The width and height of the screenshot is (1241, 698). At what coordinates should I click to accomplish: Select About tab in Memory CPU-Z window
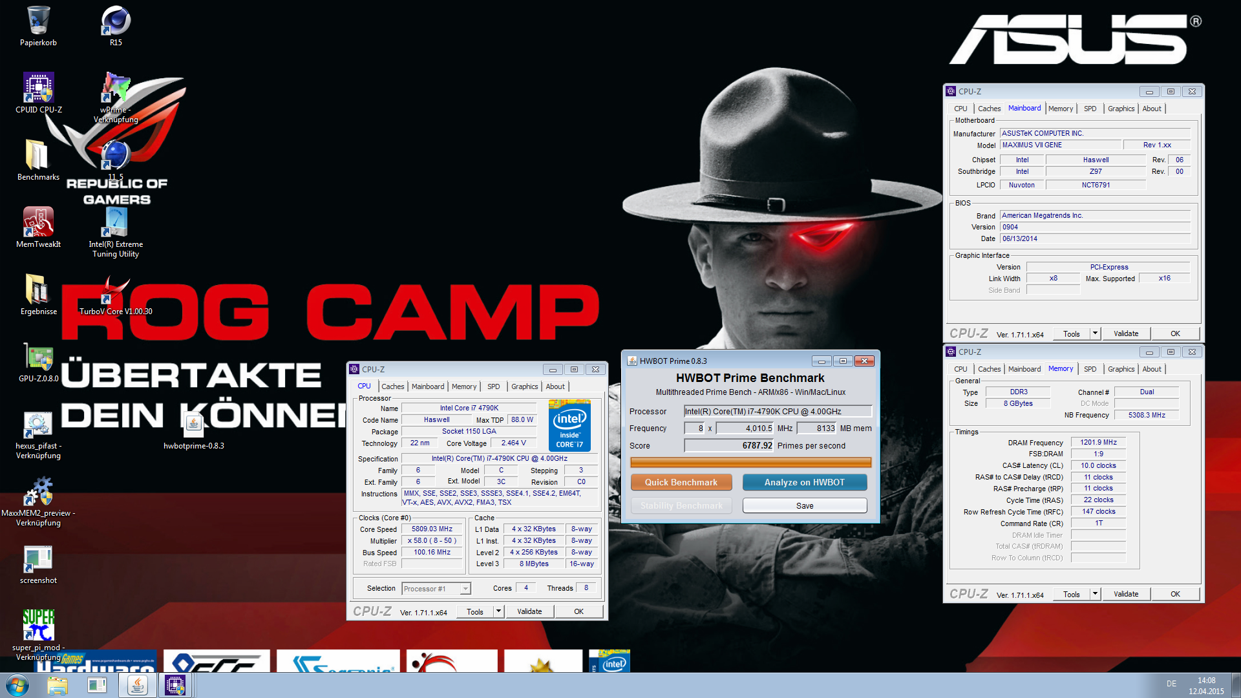point(1152,369)
